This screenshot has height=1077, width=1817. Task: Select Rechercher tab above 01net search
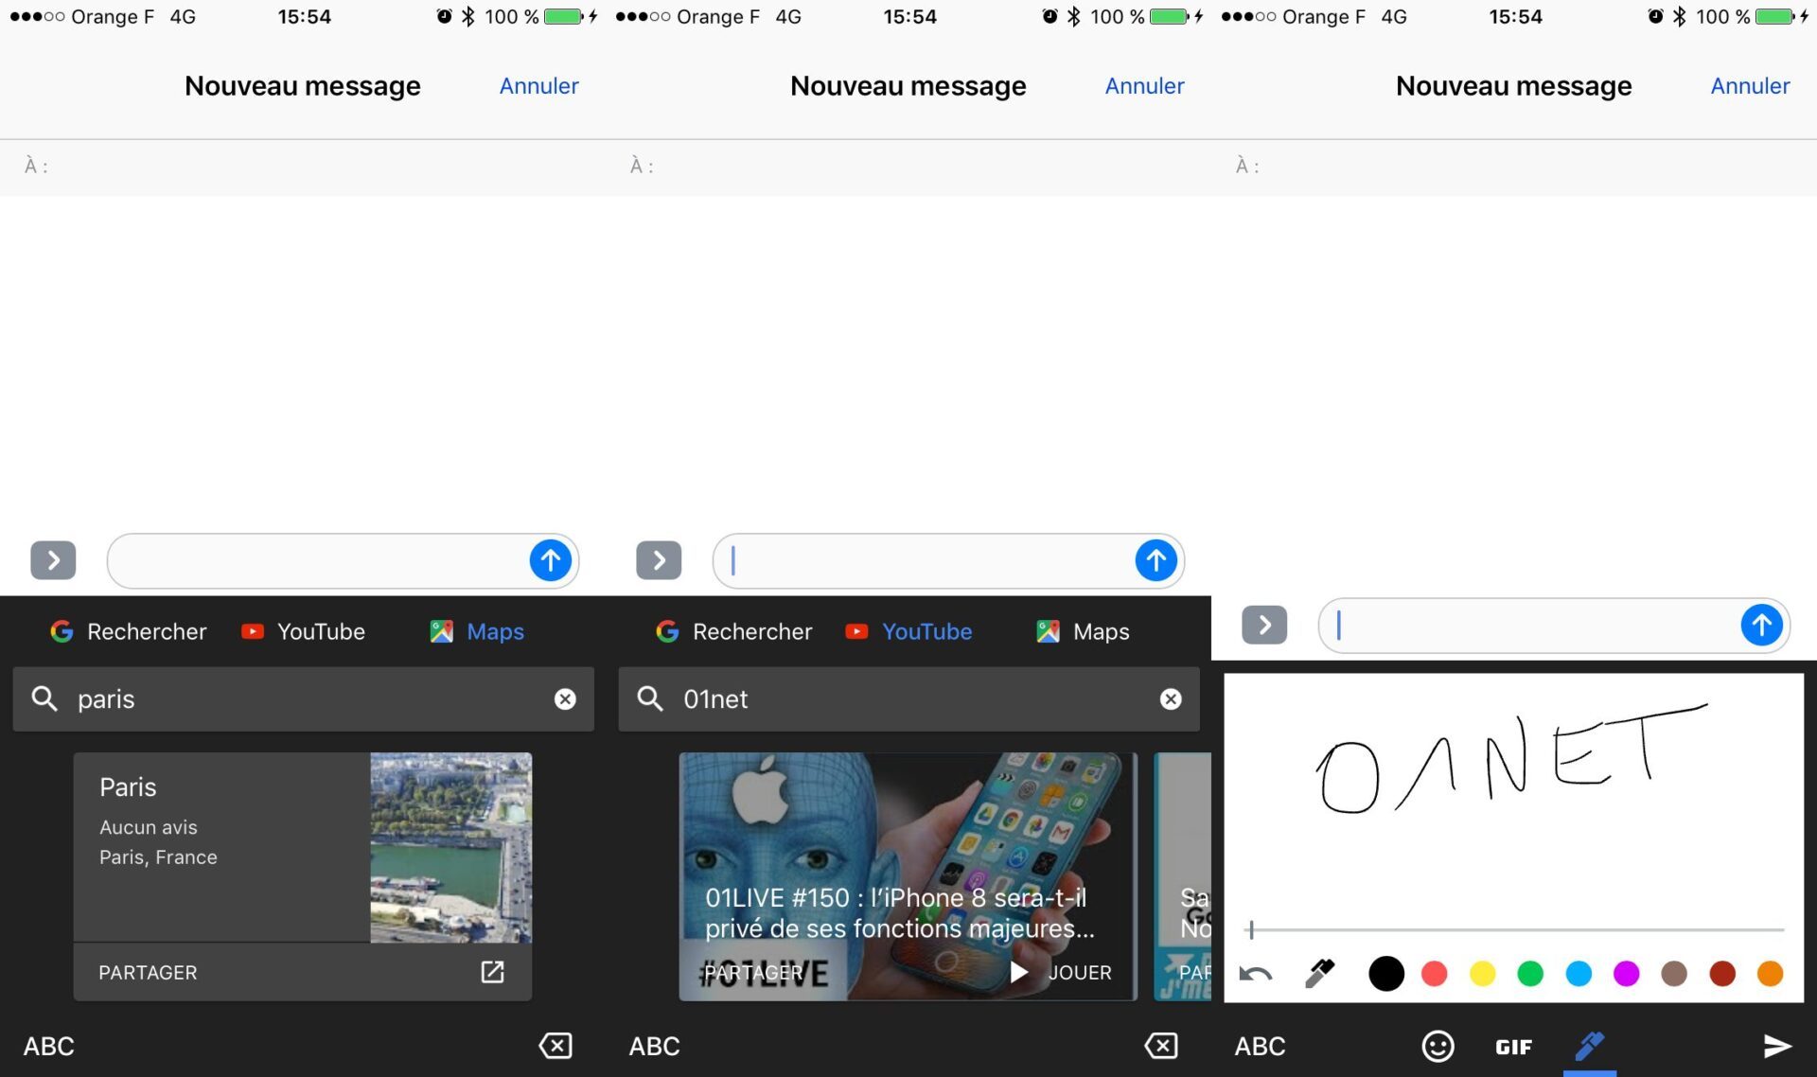[x=733, y=631]
